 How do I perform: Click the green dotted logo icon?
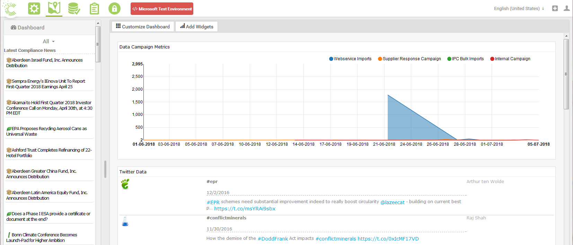pyautogui.click(x=10, y=8)
